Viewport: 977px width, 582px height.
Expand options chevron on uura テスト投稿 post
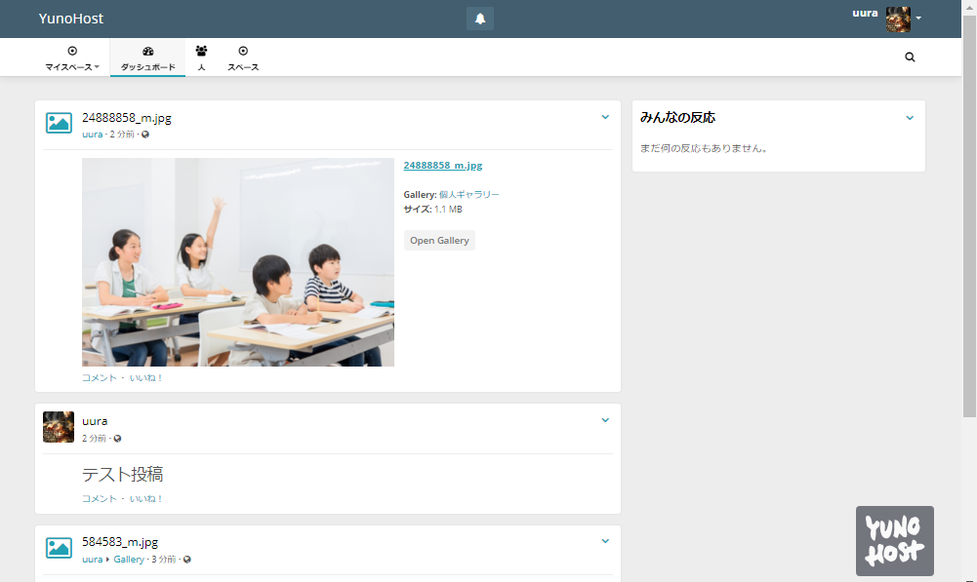605,420
